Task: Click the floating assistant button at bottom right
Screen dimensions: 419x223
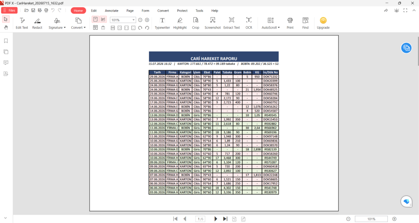Action: tap(406, 202)
